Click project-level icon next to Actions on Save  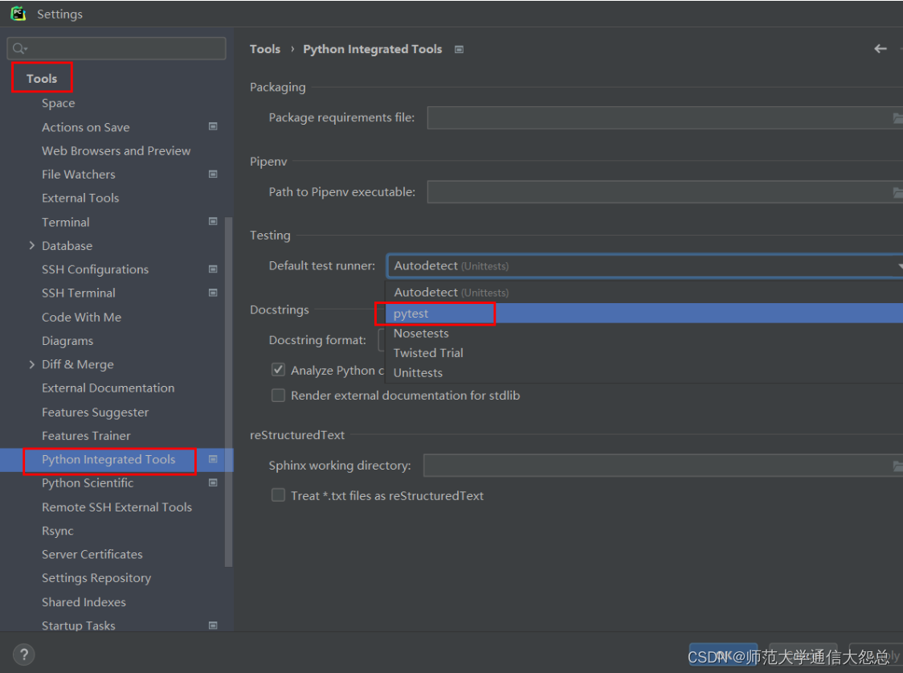213,126
